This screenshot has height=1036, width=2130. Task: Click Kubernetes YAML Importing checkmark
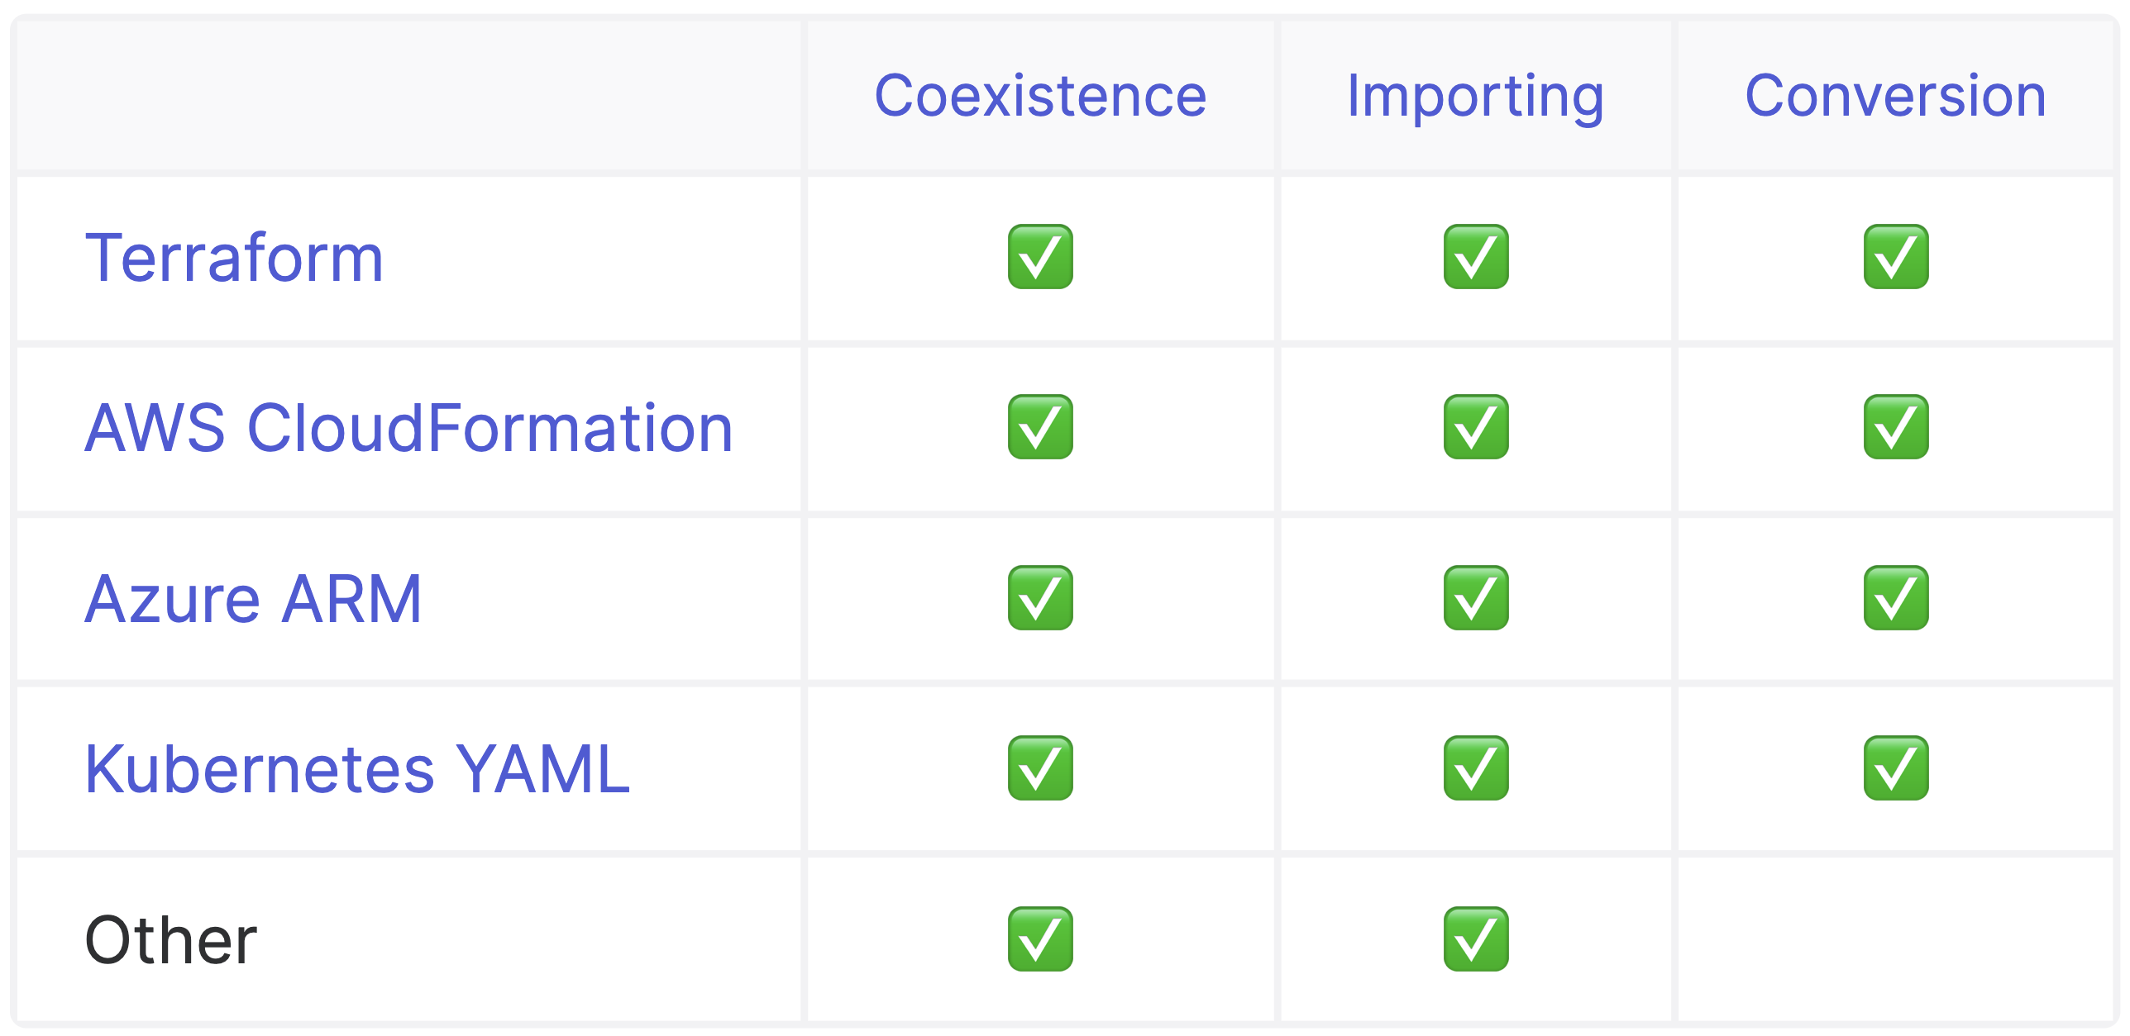click(1476, 768)
